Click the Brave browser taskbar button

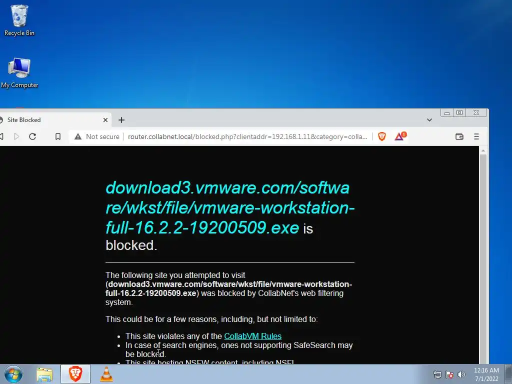[x=75, y=374]
